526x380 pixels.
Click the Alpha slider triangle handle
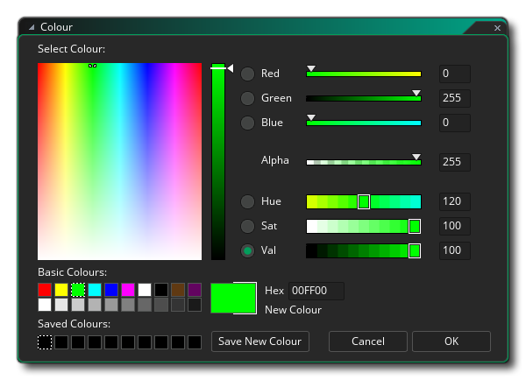click(416, 157)
